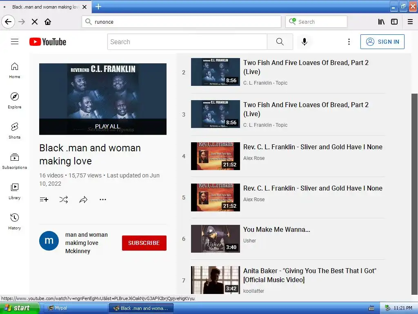This screenshot has width=418, height=314.
Task: Subscribe to the Mckinney channel
Action: pos(144,243)
